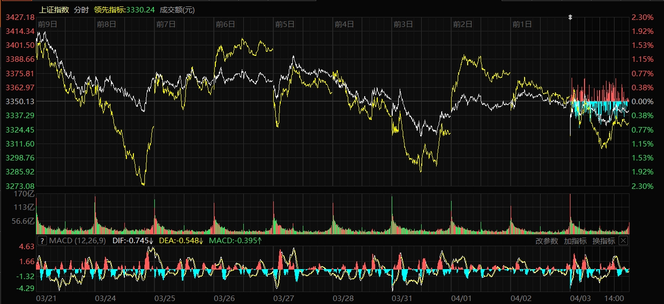The width and height of the screenshot is (664, 304).
Task: Click the DIF value in MACD header
Action: 133,241
